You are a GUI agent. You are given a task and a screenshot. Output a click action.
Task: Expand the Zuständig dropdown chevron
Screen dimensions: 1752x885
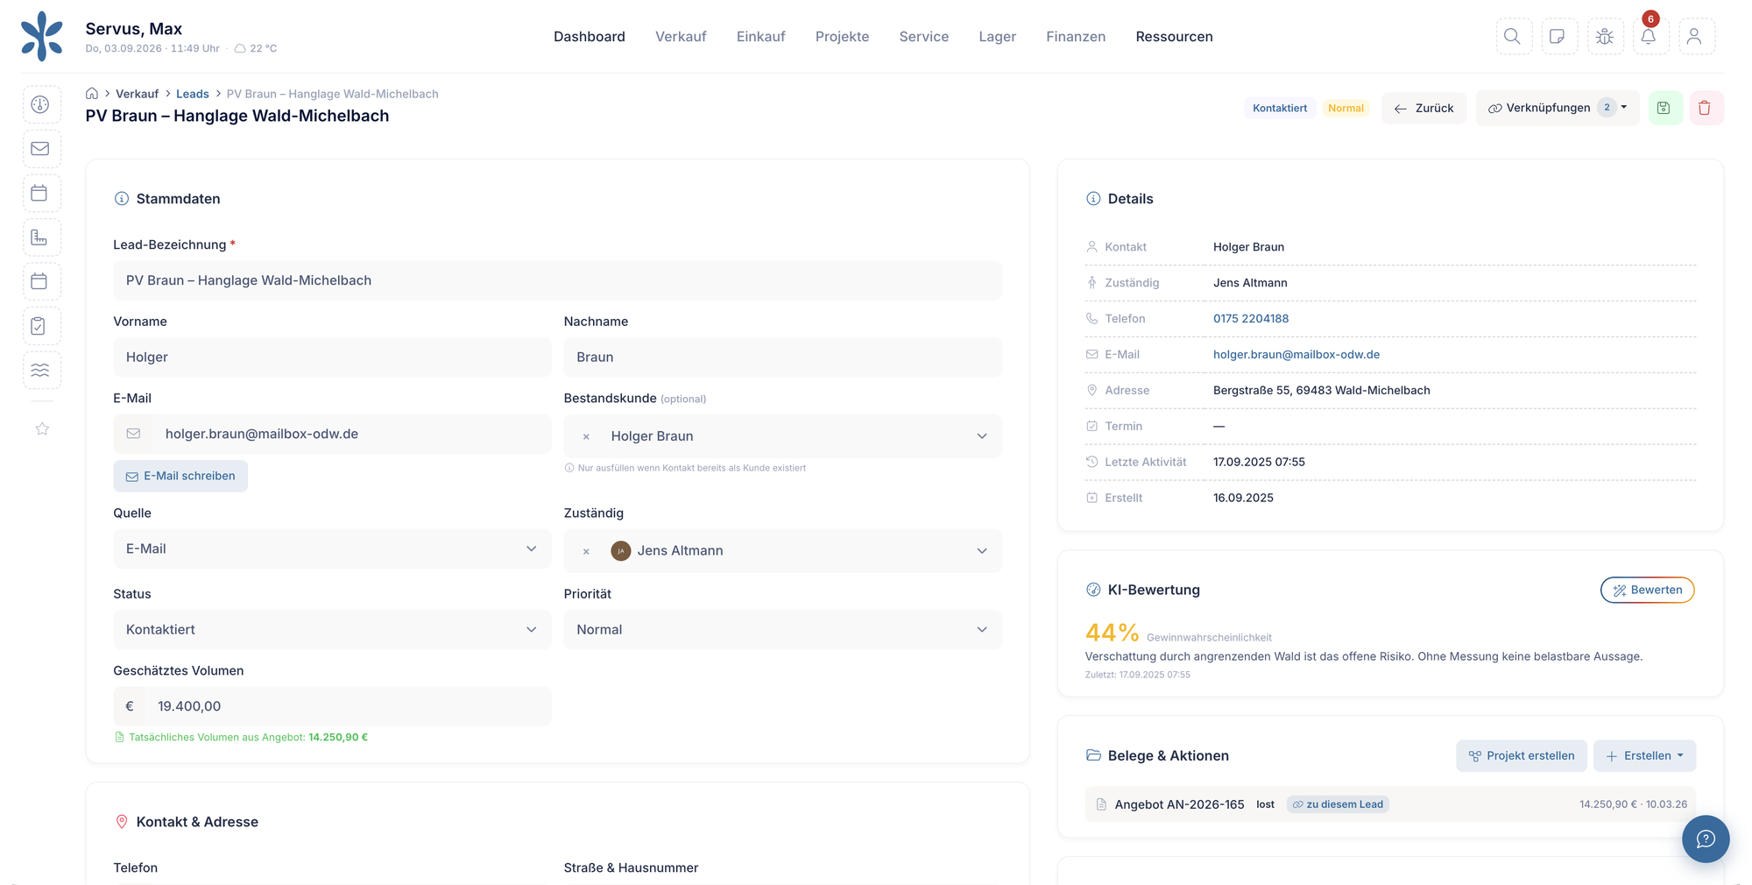coord(982,551)
